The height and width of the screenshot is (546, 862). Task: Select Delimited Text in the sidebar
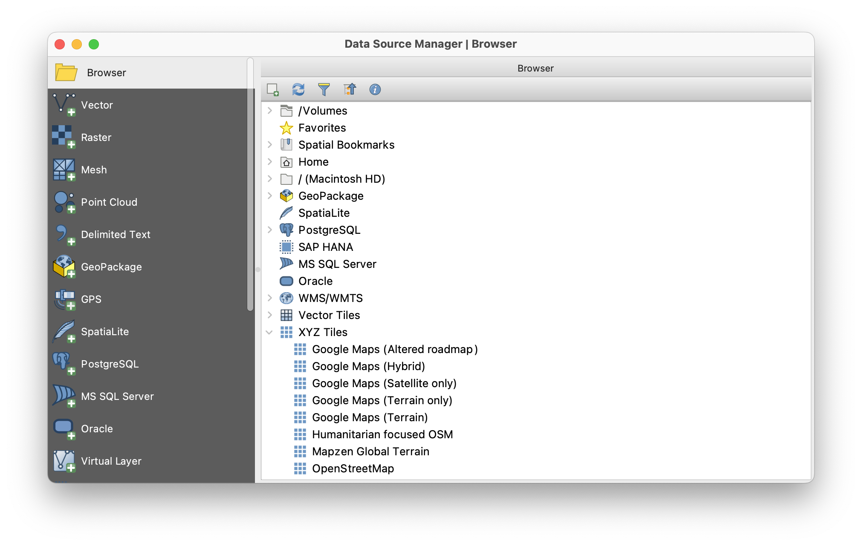click(115, 235)
